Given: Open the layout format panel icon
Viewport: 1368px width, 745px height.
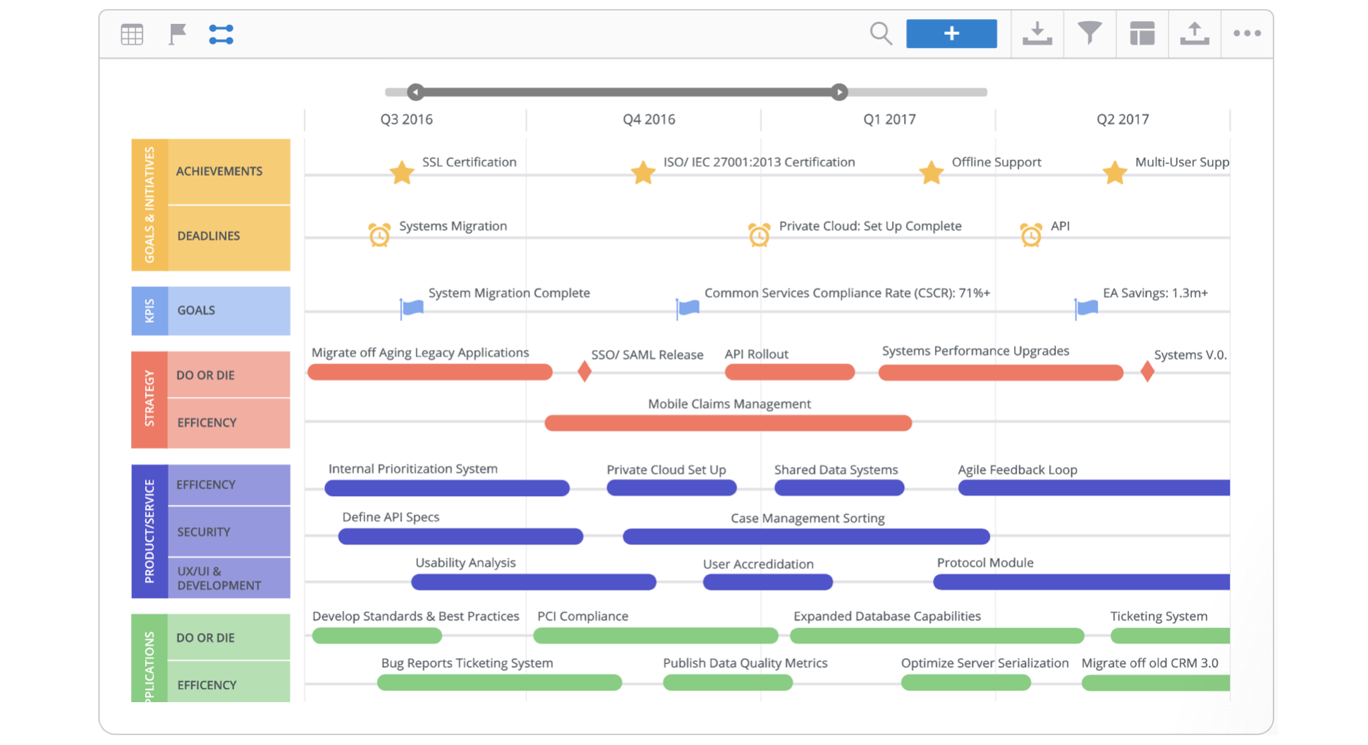Looking at the screenshot, I should click(x=1142, y=33).
